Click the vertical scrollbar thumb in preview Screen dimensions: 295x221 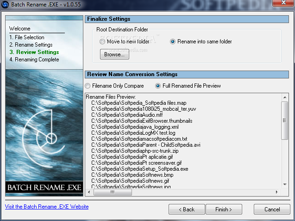coord(284,120)
